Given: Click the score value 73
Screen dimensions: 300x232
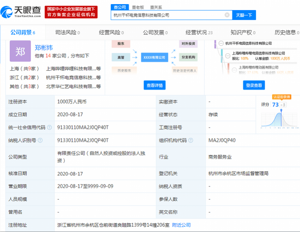Looking at the screenshot, I should pos(275,105).
